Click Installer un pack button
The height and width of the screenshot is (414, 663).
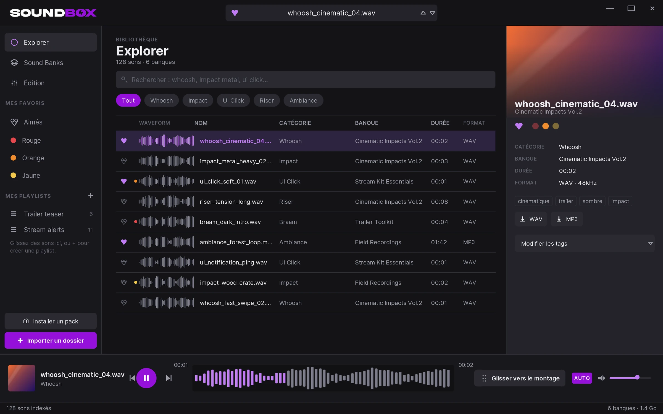tap(51, 321)
